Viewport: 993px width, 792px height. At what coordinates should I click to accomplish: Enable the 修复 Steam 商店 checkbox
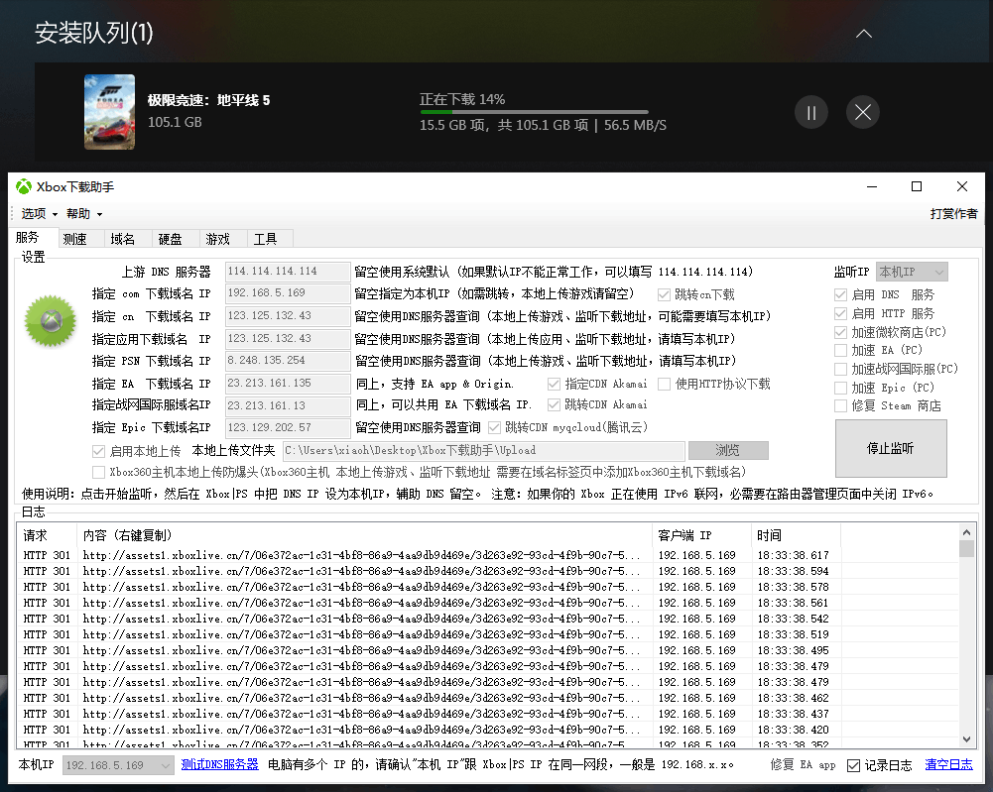pyautogui.click(x=838, y=404)
